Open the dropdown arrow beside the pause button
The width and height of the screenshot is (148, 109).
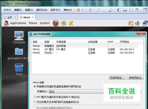[83, 10]
